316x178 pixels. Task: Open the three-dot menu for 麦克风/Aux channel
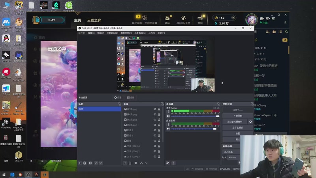(168, 112)
